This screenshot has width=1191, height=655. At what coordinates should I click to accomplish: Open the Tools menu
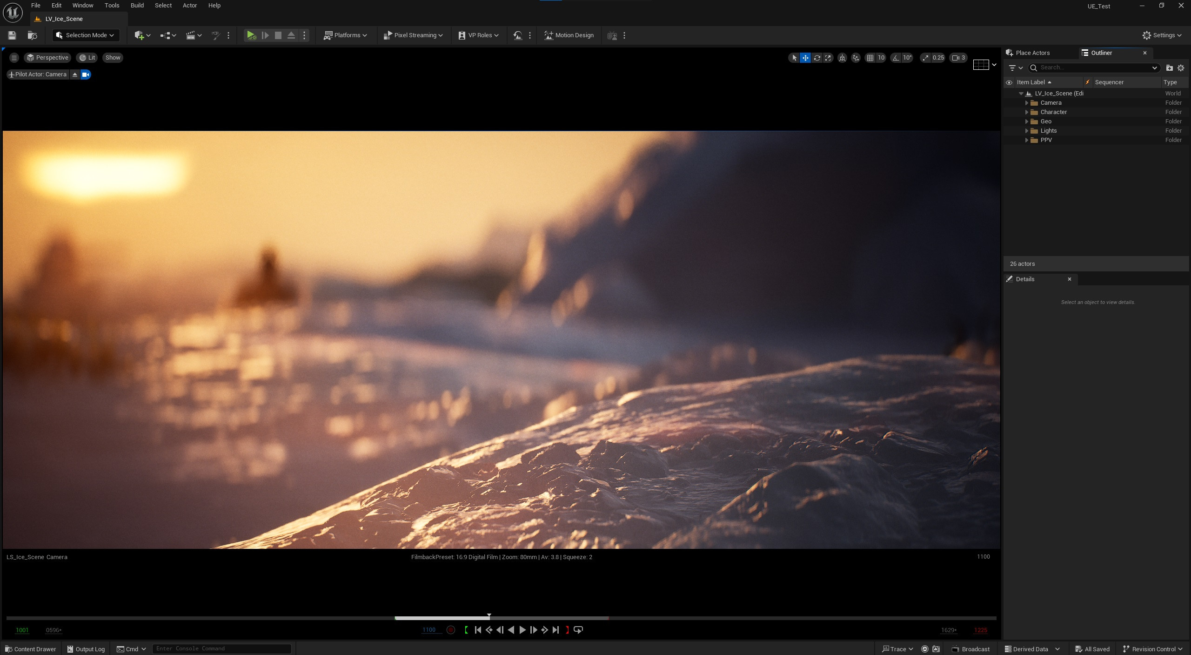[112, 6]
